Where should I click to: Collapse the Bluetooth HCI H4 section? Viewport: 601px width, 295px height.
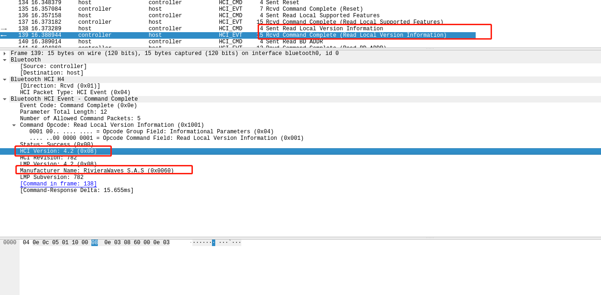tap(5, 79)
